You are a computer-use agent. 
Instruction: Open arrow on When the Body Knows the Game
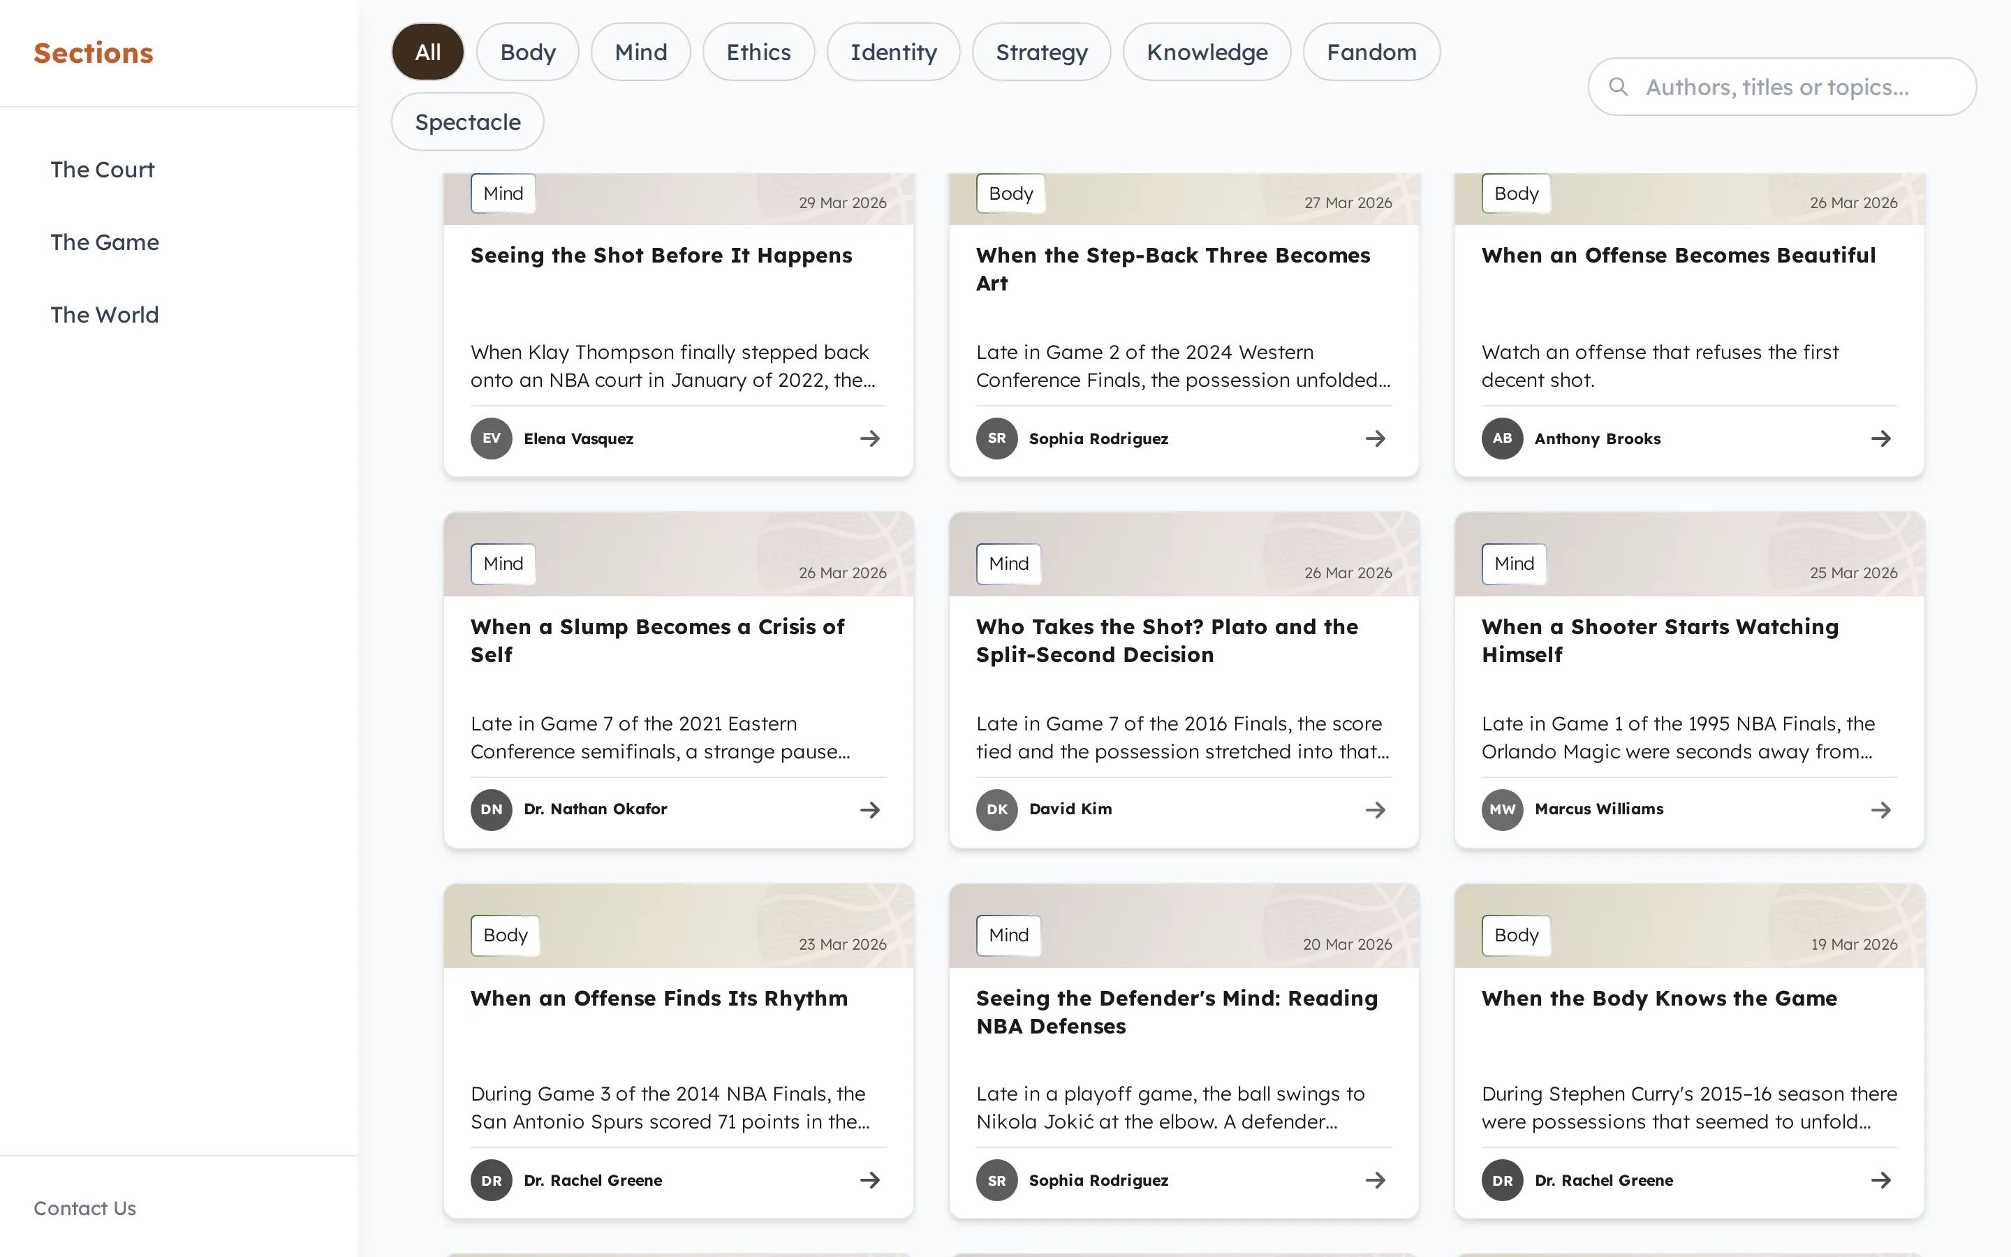[1880, 1179]
